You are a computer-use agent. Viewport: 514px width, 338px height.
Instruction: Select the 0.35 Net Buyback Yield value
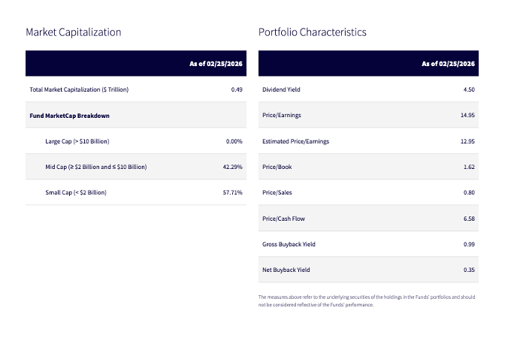(469, 270)
